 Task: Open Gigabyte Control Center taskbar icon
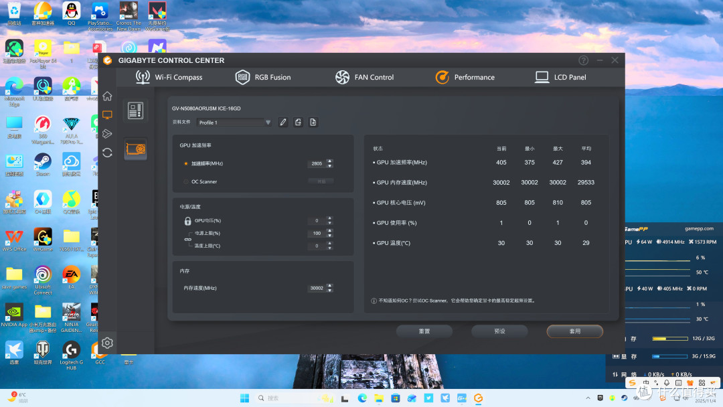point(478,398)
